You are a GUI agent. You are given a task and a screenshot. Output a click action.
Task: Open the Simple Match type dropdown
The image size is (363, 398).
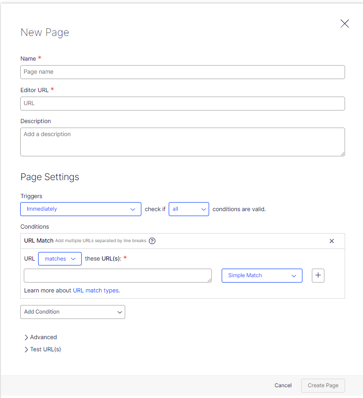pos(262,275)
